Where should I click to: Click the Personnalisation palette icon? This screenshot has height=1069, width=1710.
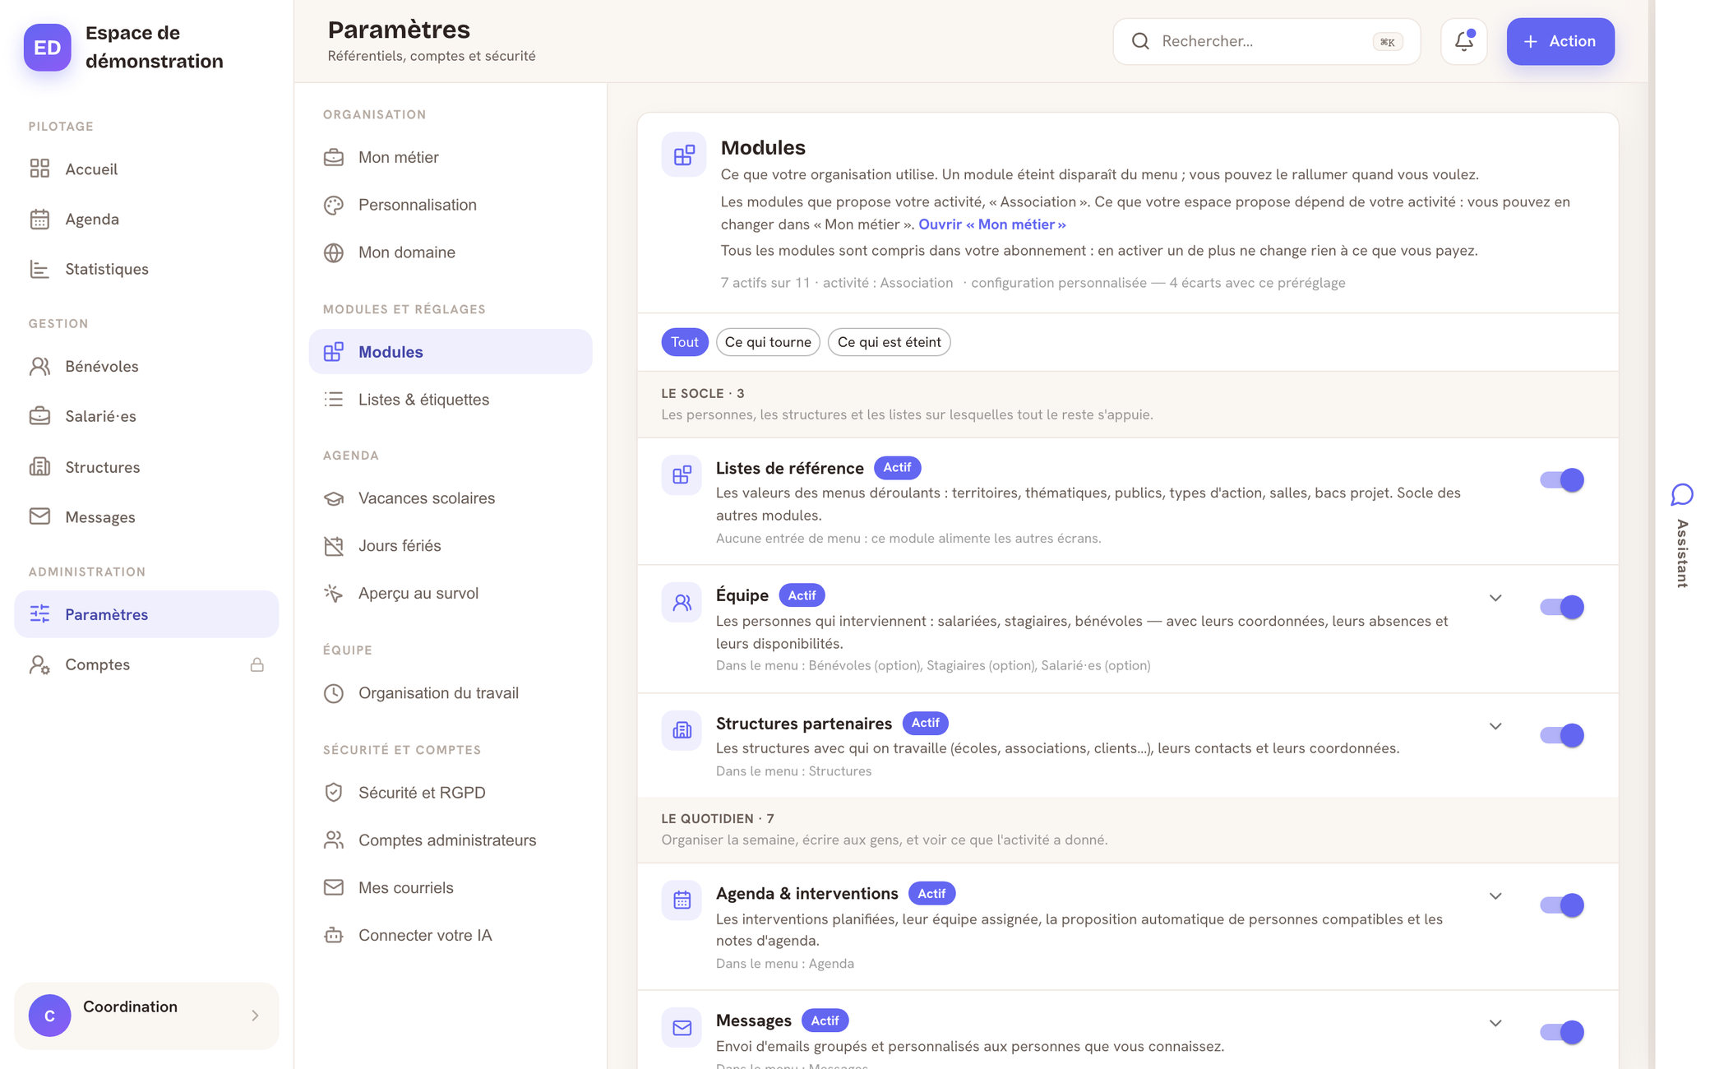334,205
